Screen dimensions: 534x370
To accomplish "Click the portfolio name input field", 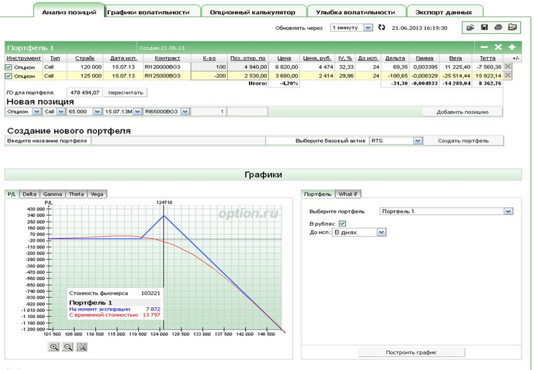I will pyautogui.click(x=177, y=141).
